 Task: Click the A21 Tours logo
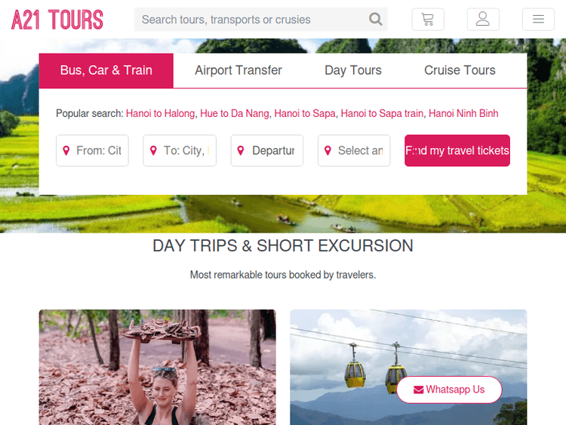click(x=57, y=20)
